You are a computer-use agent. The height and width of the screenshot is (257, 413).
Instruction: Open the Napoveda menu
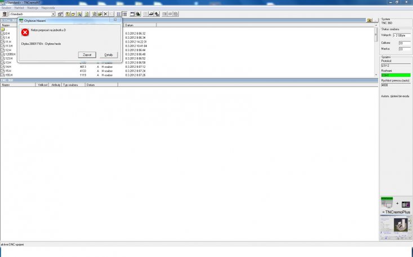coord(48,8)
